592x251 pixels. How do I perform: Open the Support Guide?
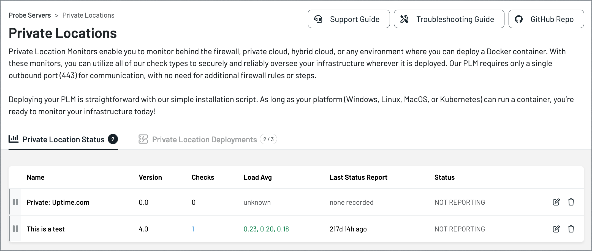click(349, 19)
